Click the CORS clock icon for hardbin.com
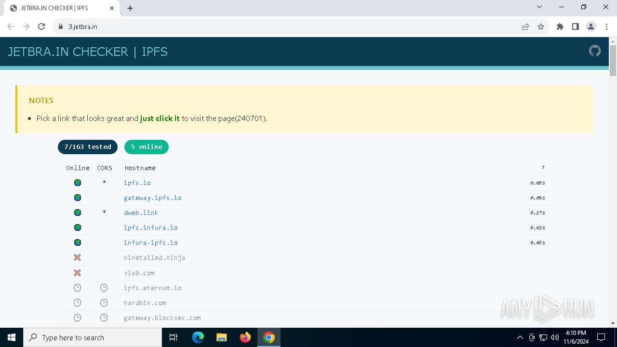This screenshot has height=347, width=617. click(x=104, y=303)
